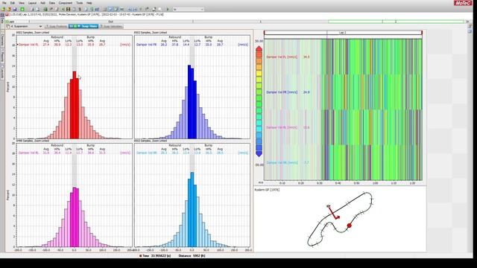Open the Data menu
This screenshot has width=477, height=268.
(52, 3)
